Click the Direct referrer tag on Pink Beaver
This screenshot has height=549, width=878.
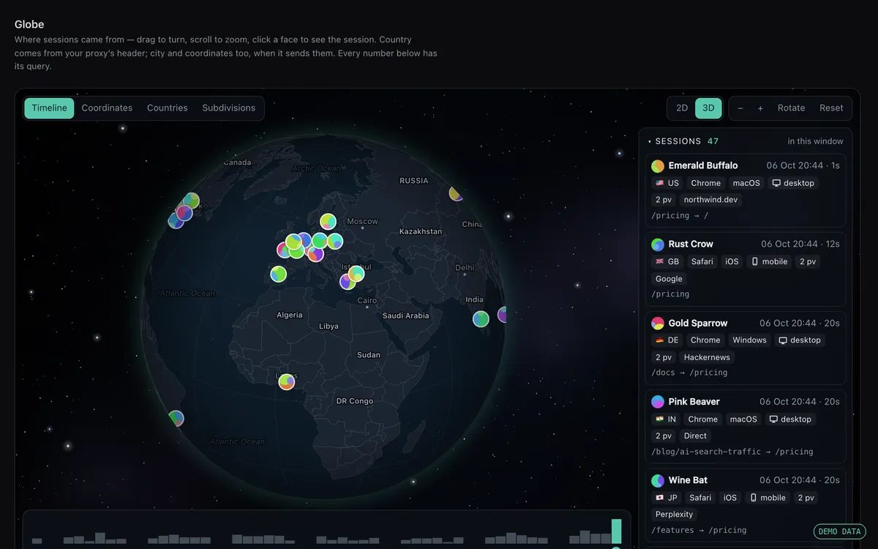click(x=696, y=436)
